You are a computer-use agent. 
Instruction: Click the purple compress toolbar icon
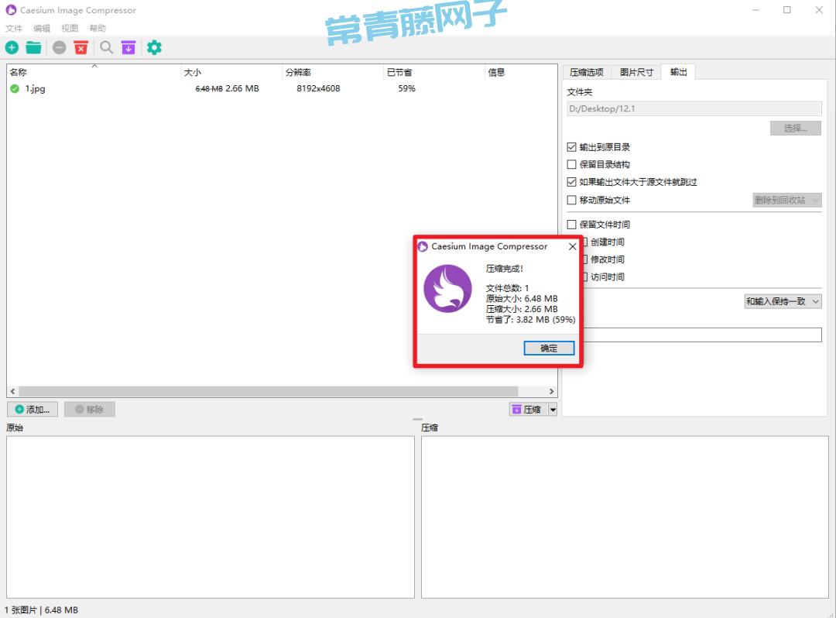128,48
